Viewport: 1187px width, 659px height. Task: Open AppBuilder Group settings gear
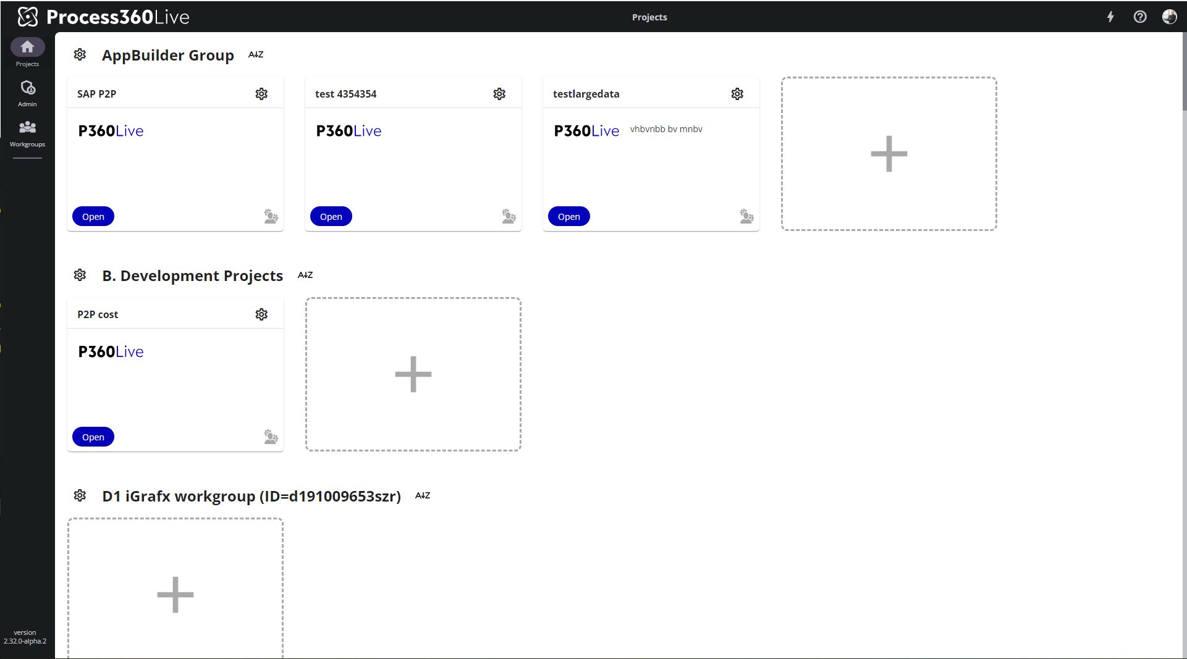80,54
